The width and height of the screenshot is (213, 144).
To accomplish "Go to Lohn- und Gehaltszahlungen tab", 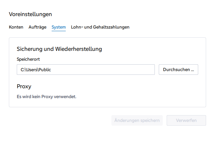I will (100, 27).
